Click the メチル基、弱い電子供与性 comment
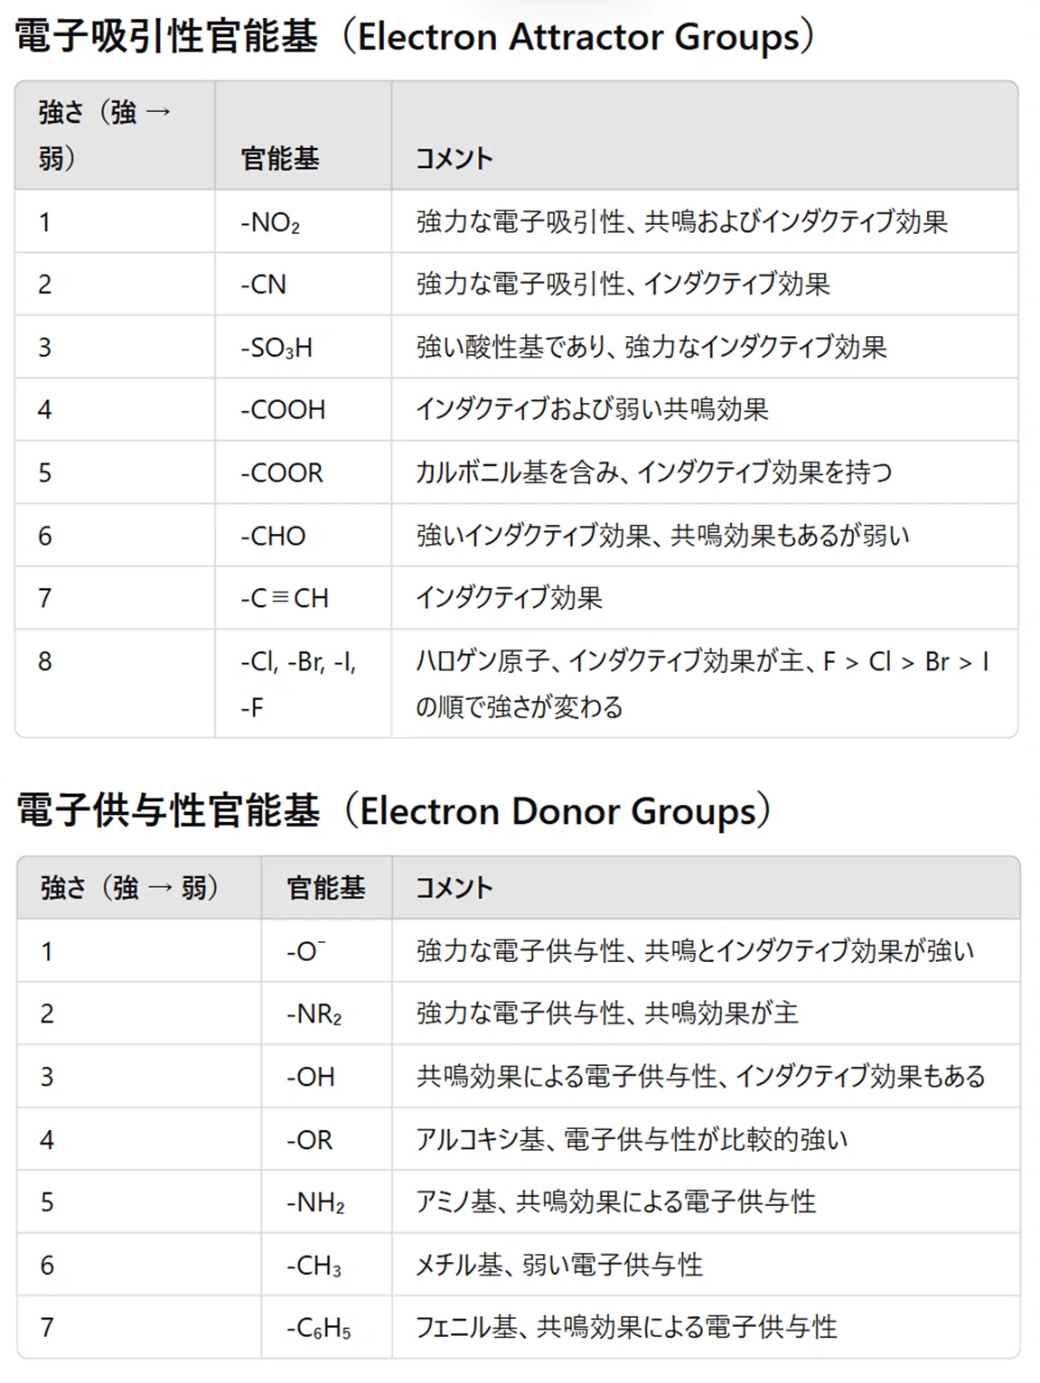The height and width of the screenshot is (1383, 1040). [558, 1265]
